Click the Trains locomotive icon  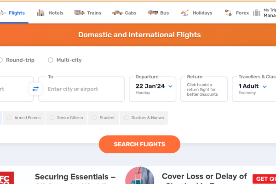click(80, 13)
